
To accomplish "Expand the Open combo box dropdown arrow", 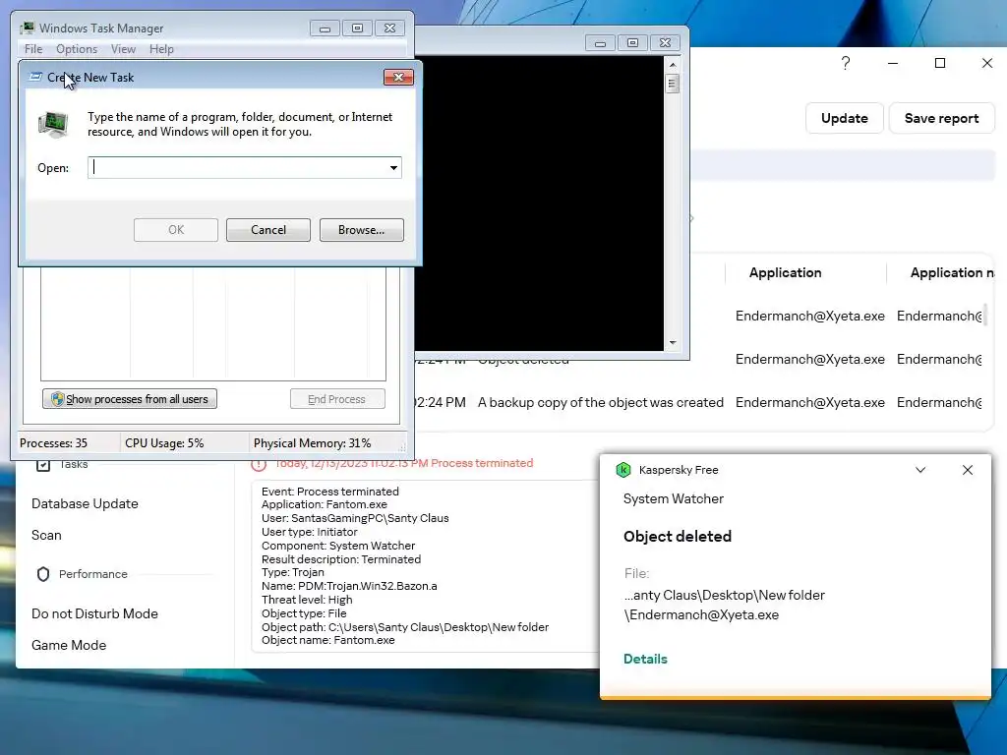I will [x=393, y=167].
